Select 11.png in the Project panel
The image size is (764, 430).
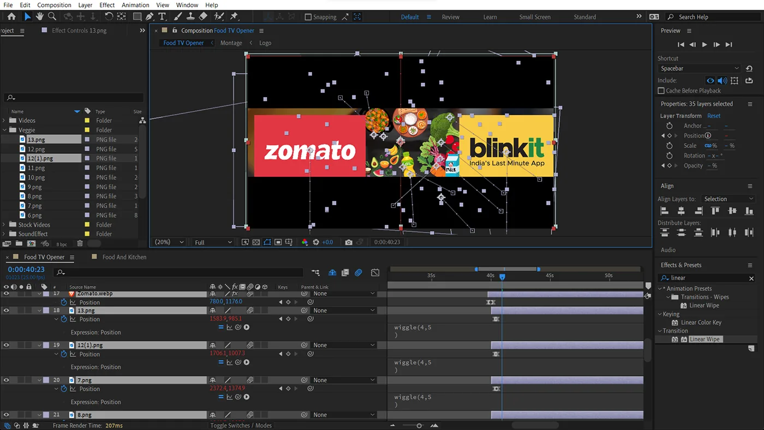[x=36, y=168]
